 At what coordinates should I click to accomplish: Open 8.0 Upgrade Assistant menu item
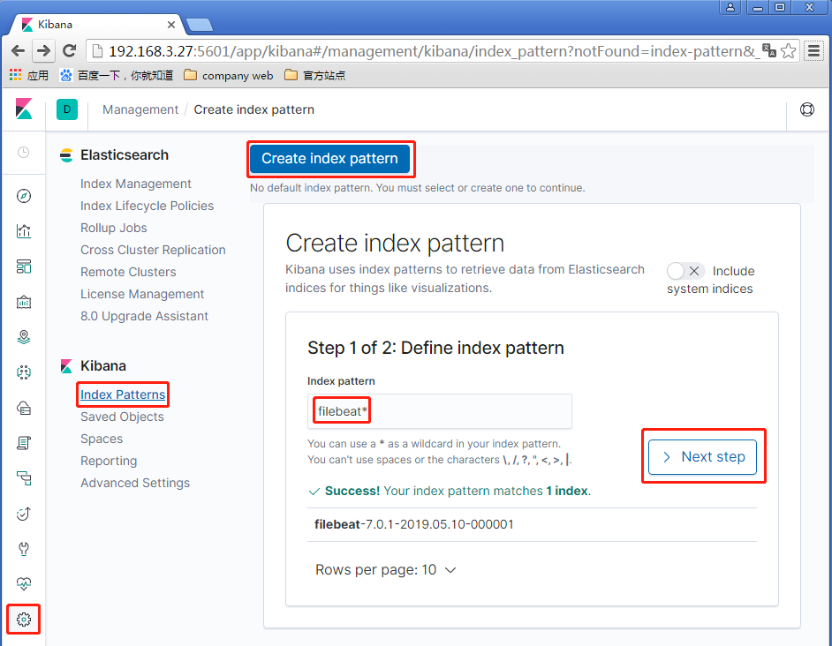point(144,316)
